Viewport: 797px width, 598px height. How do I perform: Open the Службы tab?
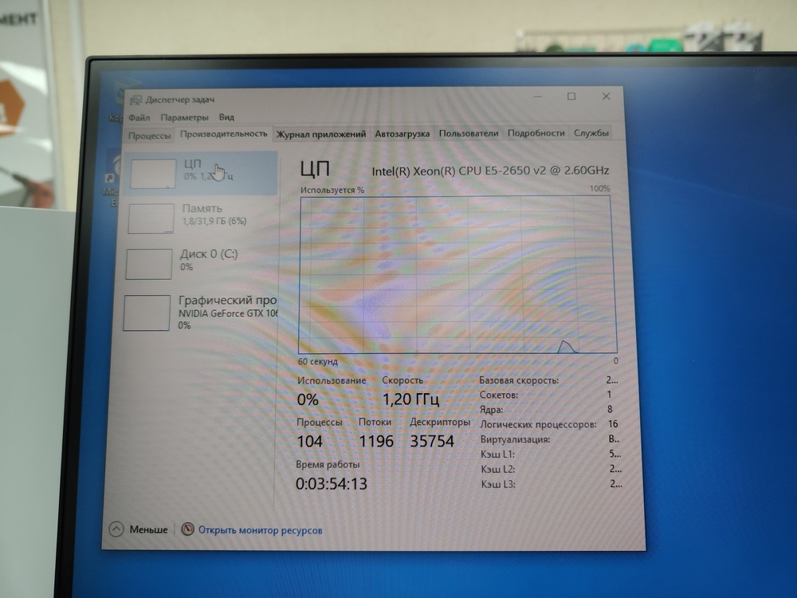pyautogui.click(x=591, y=133)
